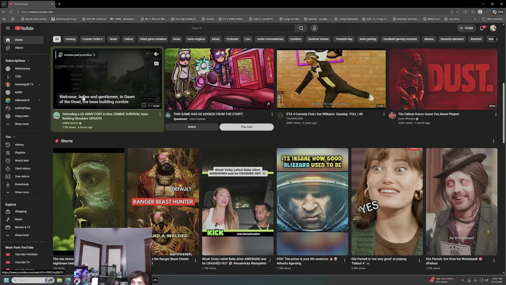Open Watch later in sidebar
Screen dimensions: 506x285
tap(24, 160)
